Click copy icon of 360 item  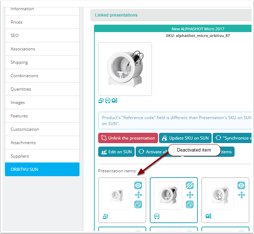[x=190, y=205]
